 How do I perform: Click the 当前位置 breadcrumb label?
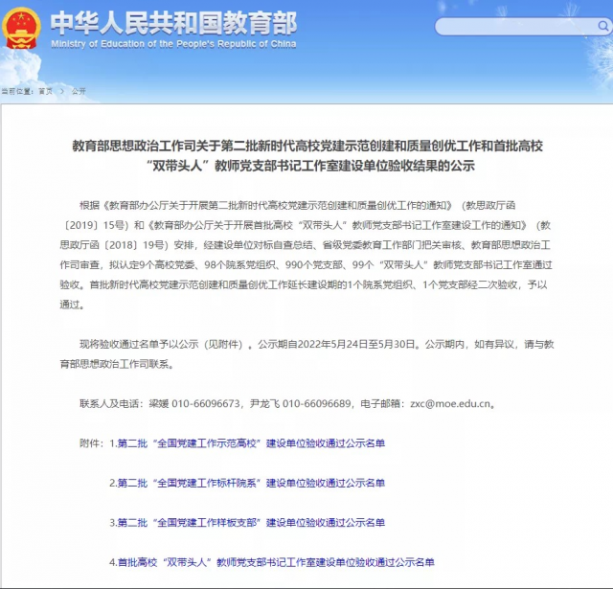click(16, 91)
